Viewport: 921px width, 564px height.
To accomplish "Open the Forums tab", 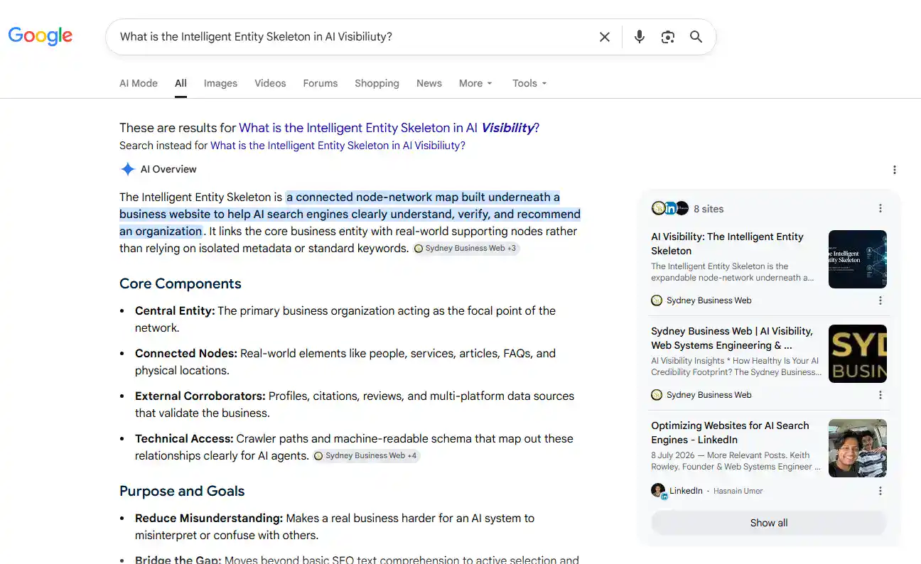I will click(321, 83).
